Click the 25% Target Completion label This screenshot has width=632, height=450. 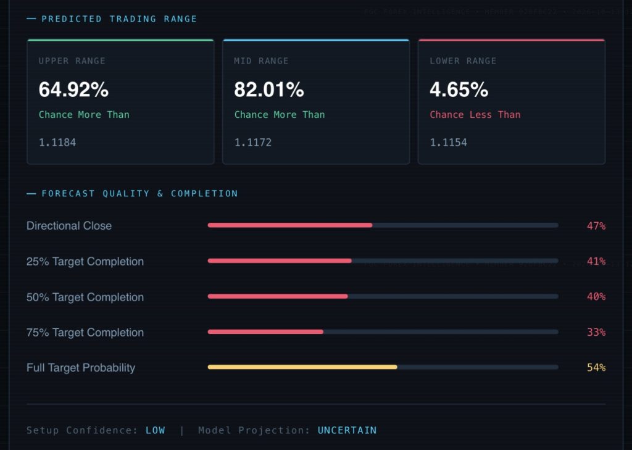(85, 261)
